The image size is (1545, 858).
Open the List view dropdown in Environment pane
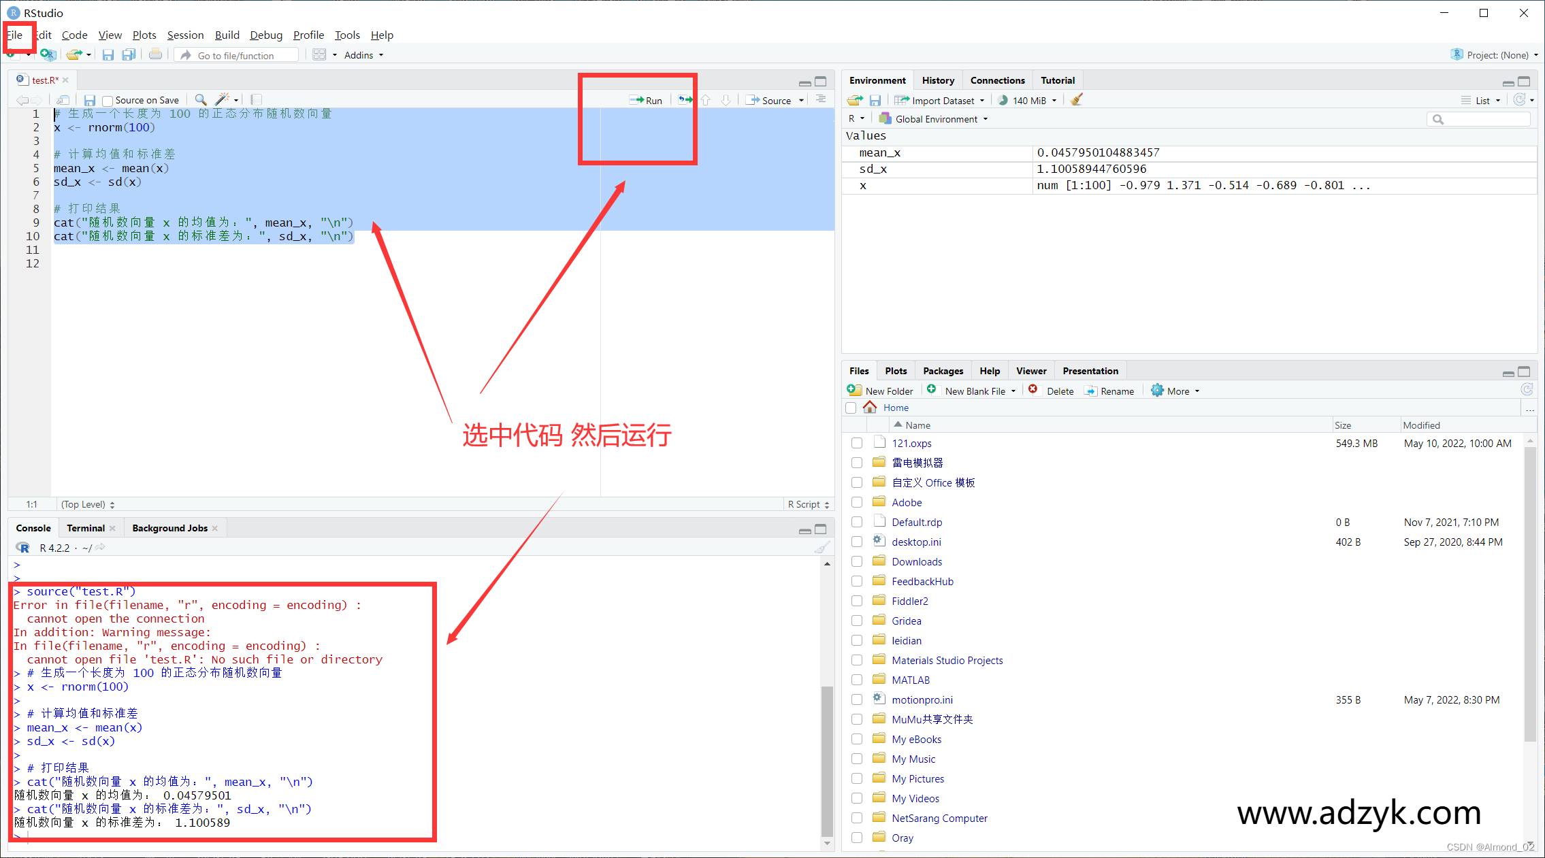1482,100
